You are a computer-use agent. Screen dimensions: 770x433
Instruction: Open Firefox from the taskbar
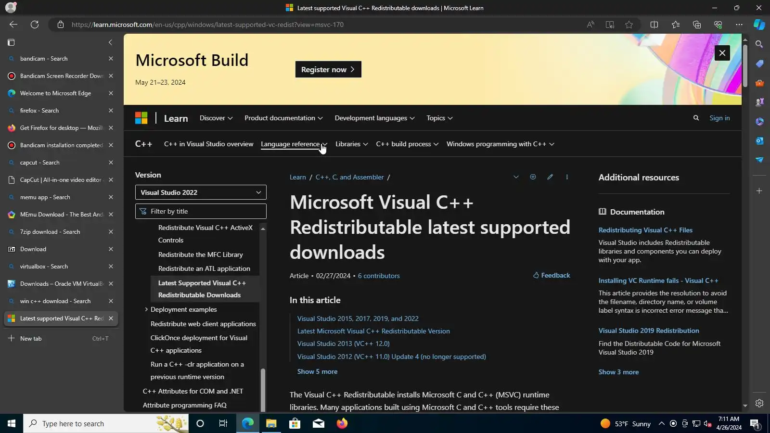tap(342, 423)
